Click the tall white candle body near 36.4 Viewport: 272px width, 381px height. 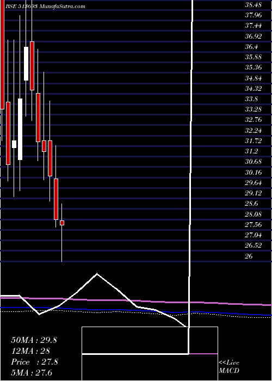point(26,64)
